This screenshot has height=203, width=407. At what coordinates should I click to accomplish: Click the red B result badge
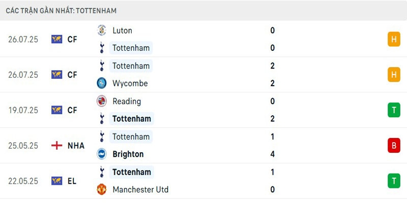tap(394, 146)
